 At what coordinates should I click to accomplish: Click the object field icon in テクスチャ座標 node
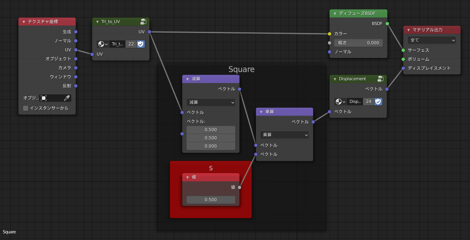44,98
